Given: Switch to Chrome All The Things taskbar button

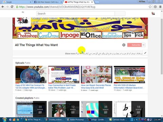Looking at the screenshot, I should tap(34, 120).
